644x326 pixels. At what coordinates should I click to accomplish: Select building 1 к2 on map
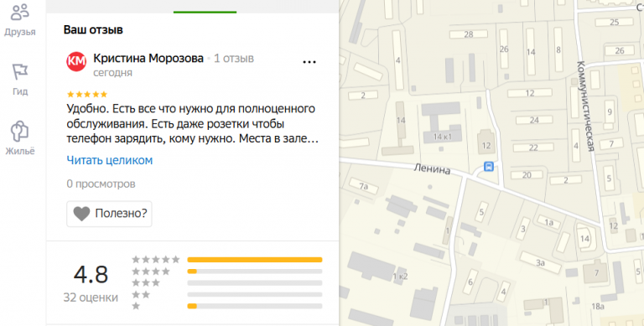(x=400, y=277)
